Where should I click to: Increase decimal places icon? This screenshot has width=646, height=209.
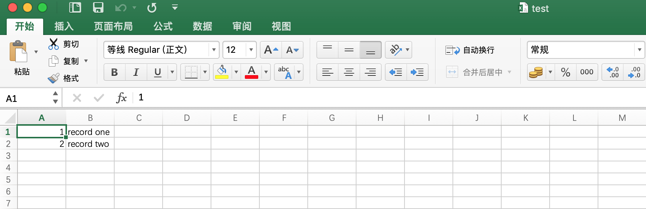pos(613,72)
